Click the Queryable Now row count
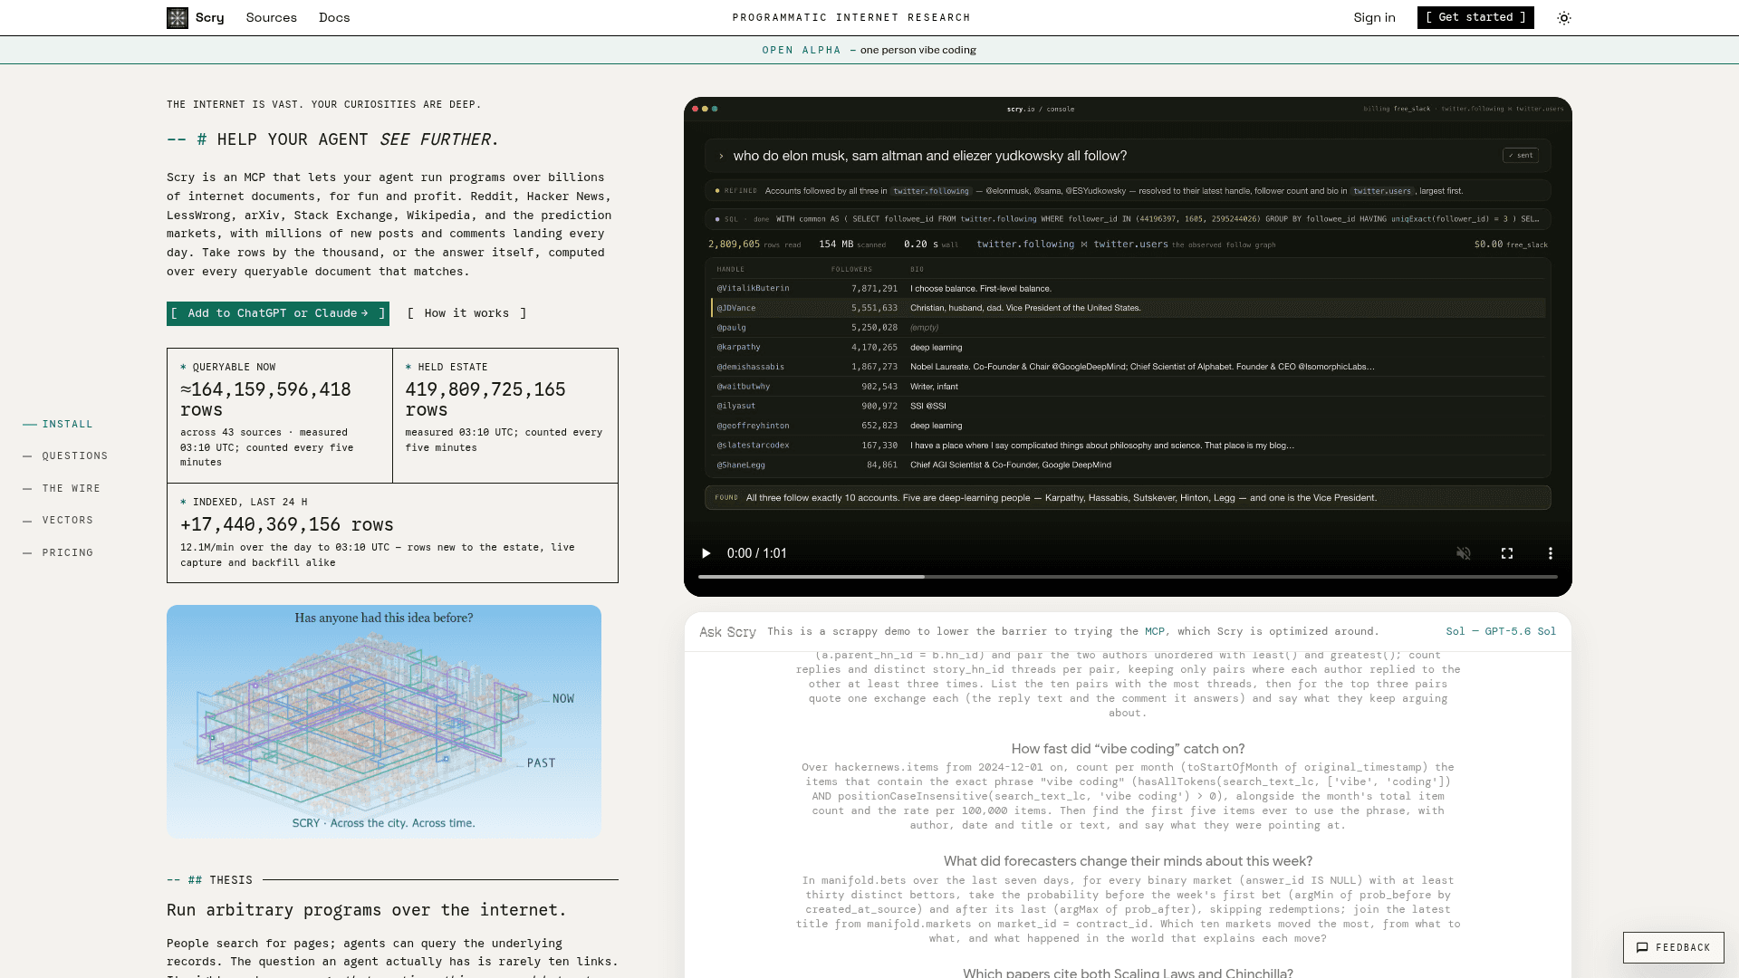The width and height of the screenshot is (1739, 978). 265,399
